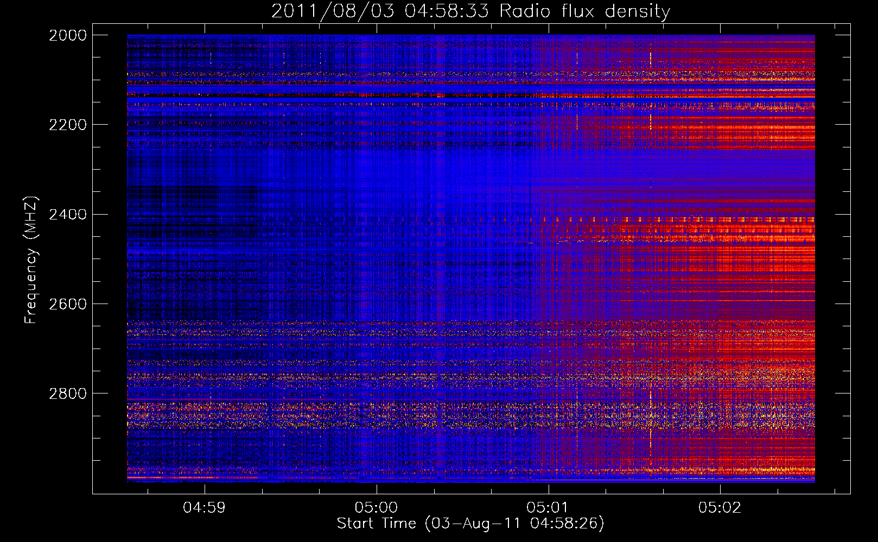The width and height of the screenshot is (878, 542).
Task: Click the 04:59 time tick label
Action: [204, 508]
